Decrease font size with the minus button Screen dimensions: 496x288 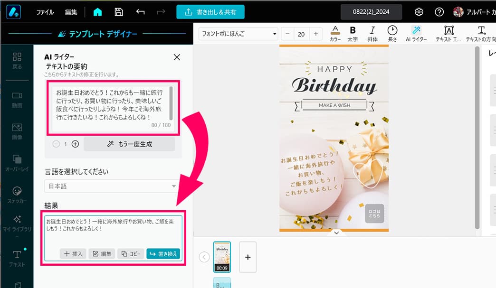[287, 34]
